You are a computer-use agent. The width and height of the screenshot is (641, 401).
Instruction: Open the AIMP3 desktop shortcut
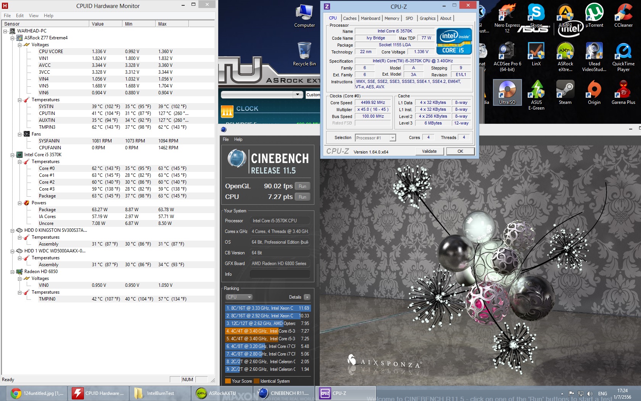pyautogui.click(x=565, y=16)
